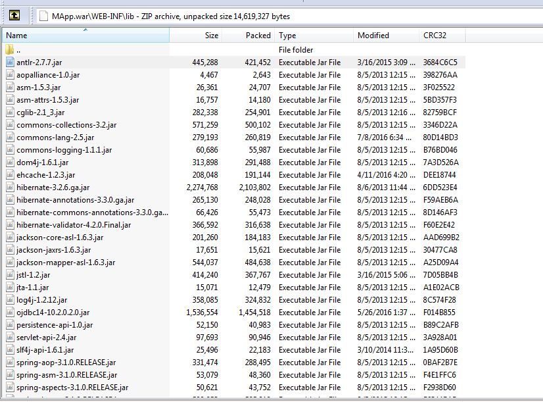Select the servlet-api-2.4.jar file icon
The height and width of the screenshot is (402, 543).
[10, 338]
